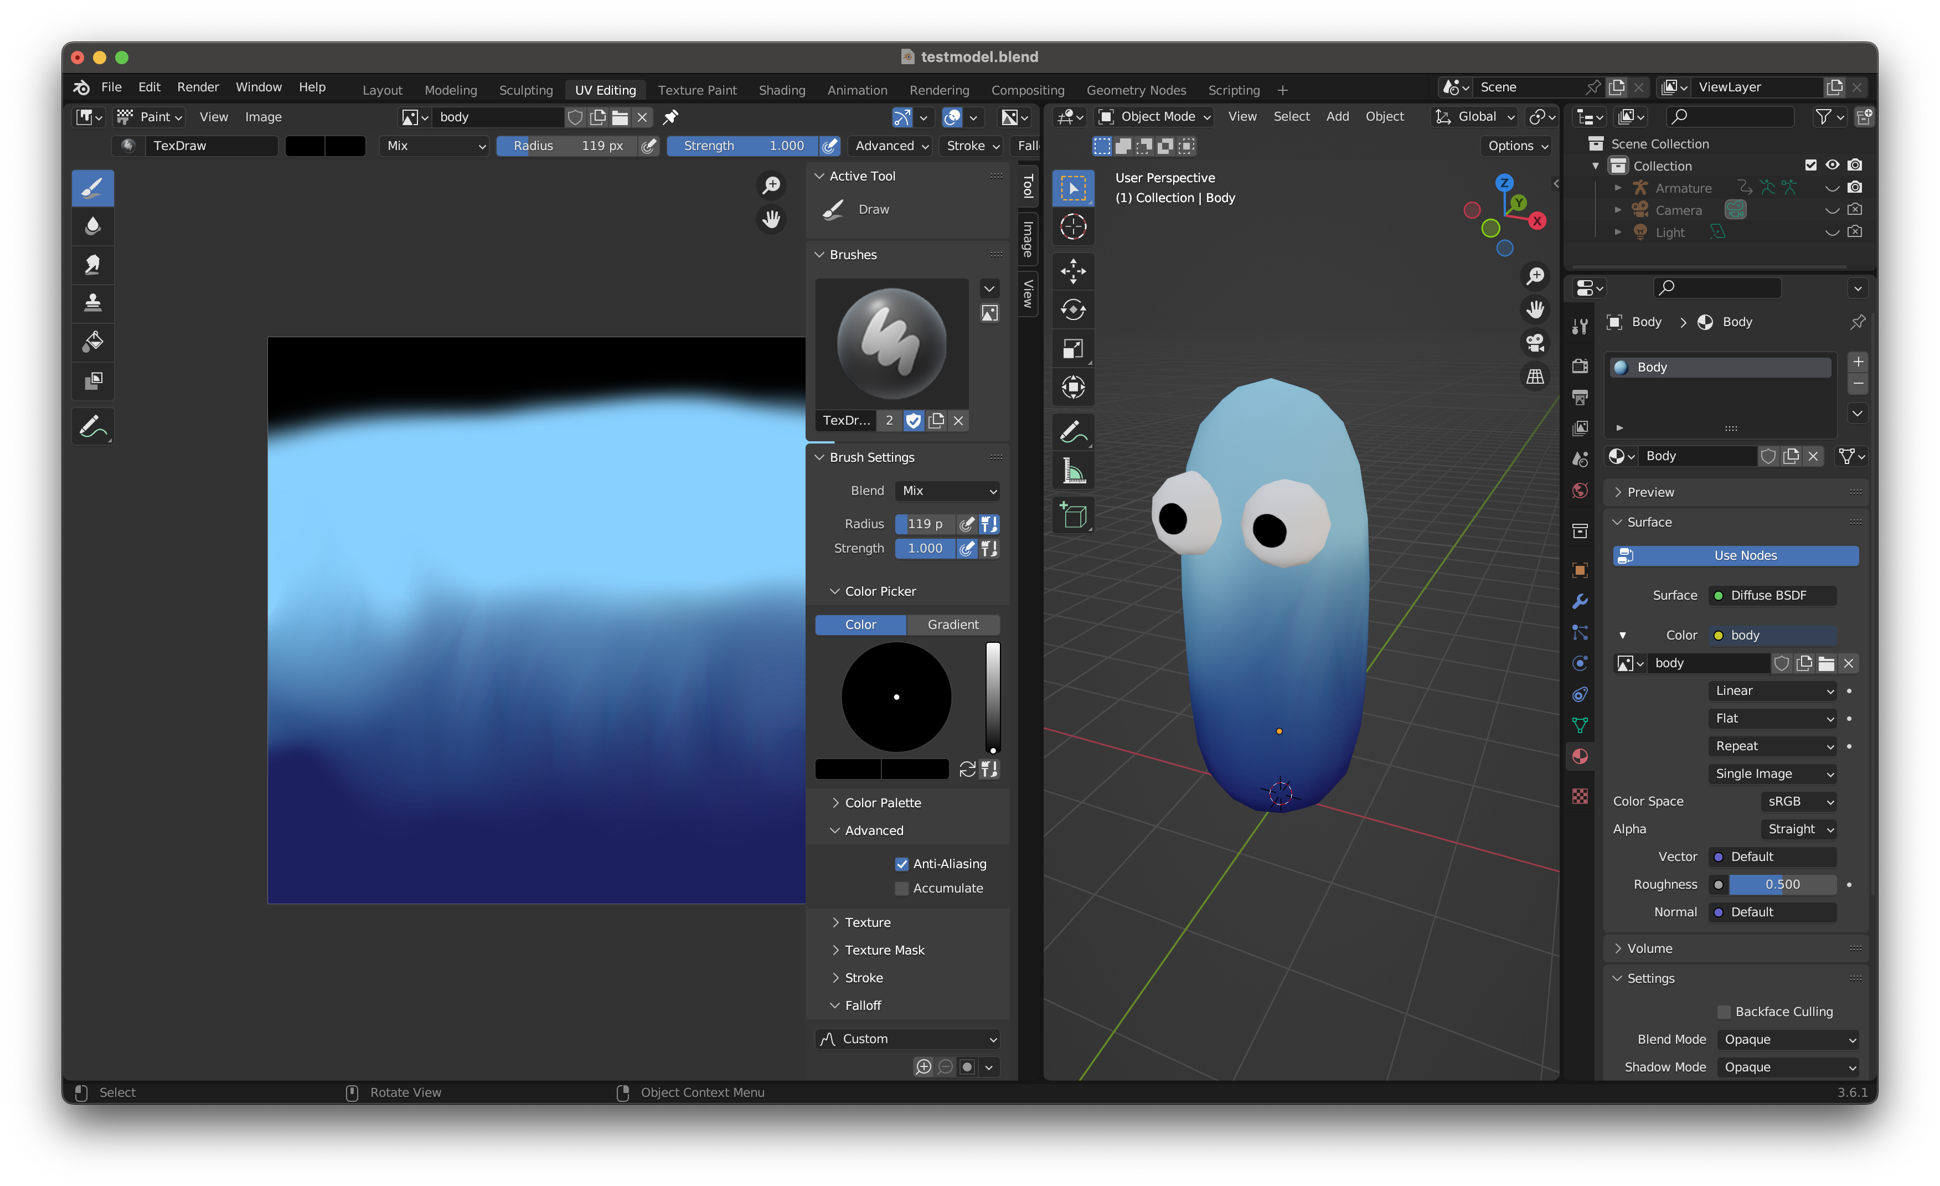This screenshot has width=1940, height=1186.
Task: Toggle camera view in 3D viewport
Action: point(1535,343)
